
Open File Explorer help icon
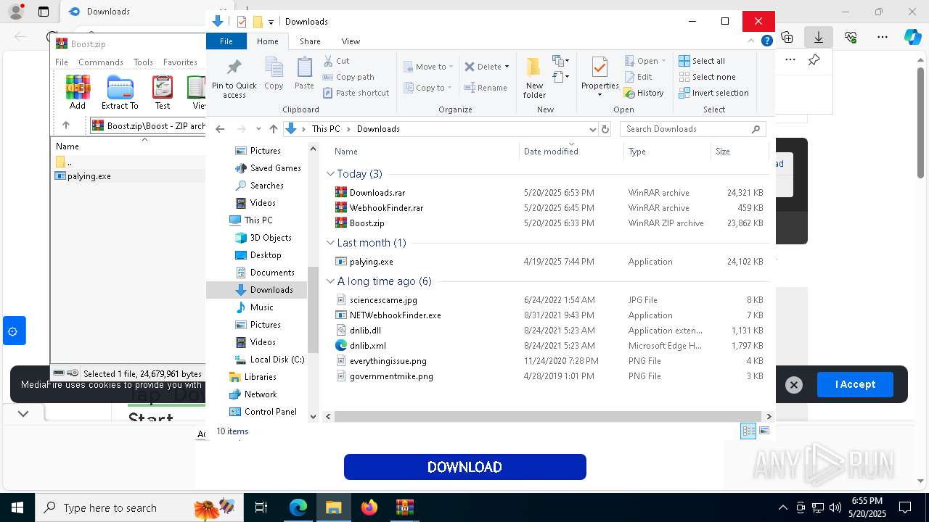766,41
